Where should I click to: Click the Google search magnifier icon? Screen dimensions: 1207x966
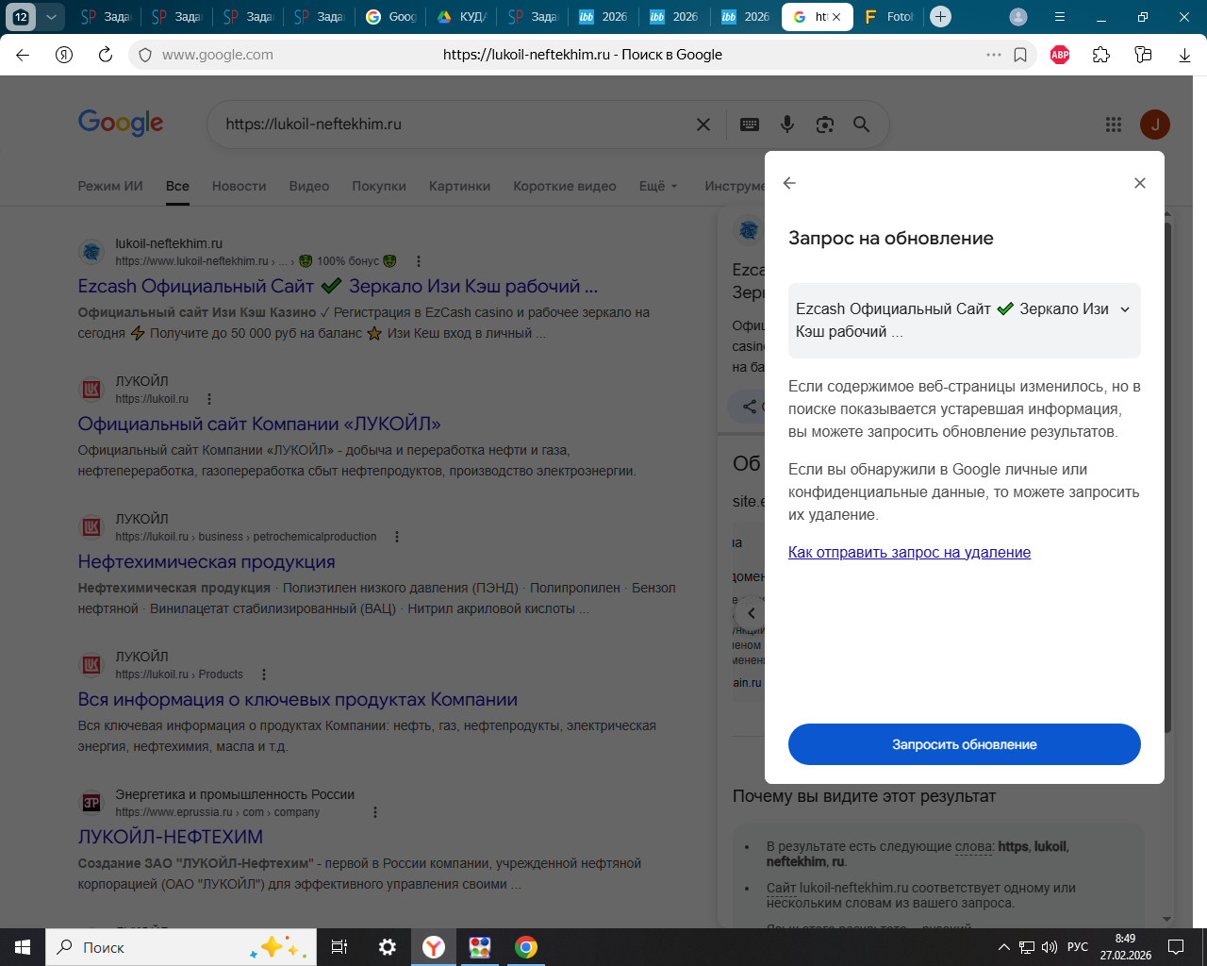[861, 125]
